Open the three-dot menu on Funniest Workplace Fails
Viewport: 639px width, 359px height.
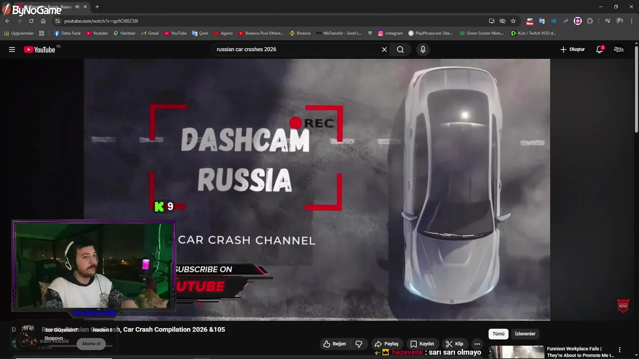pos(620,350)
